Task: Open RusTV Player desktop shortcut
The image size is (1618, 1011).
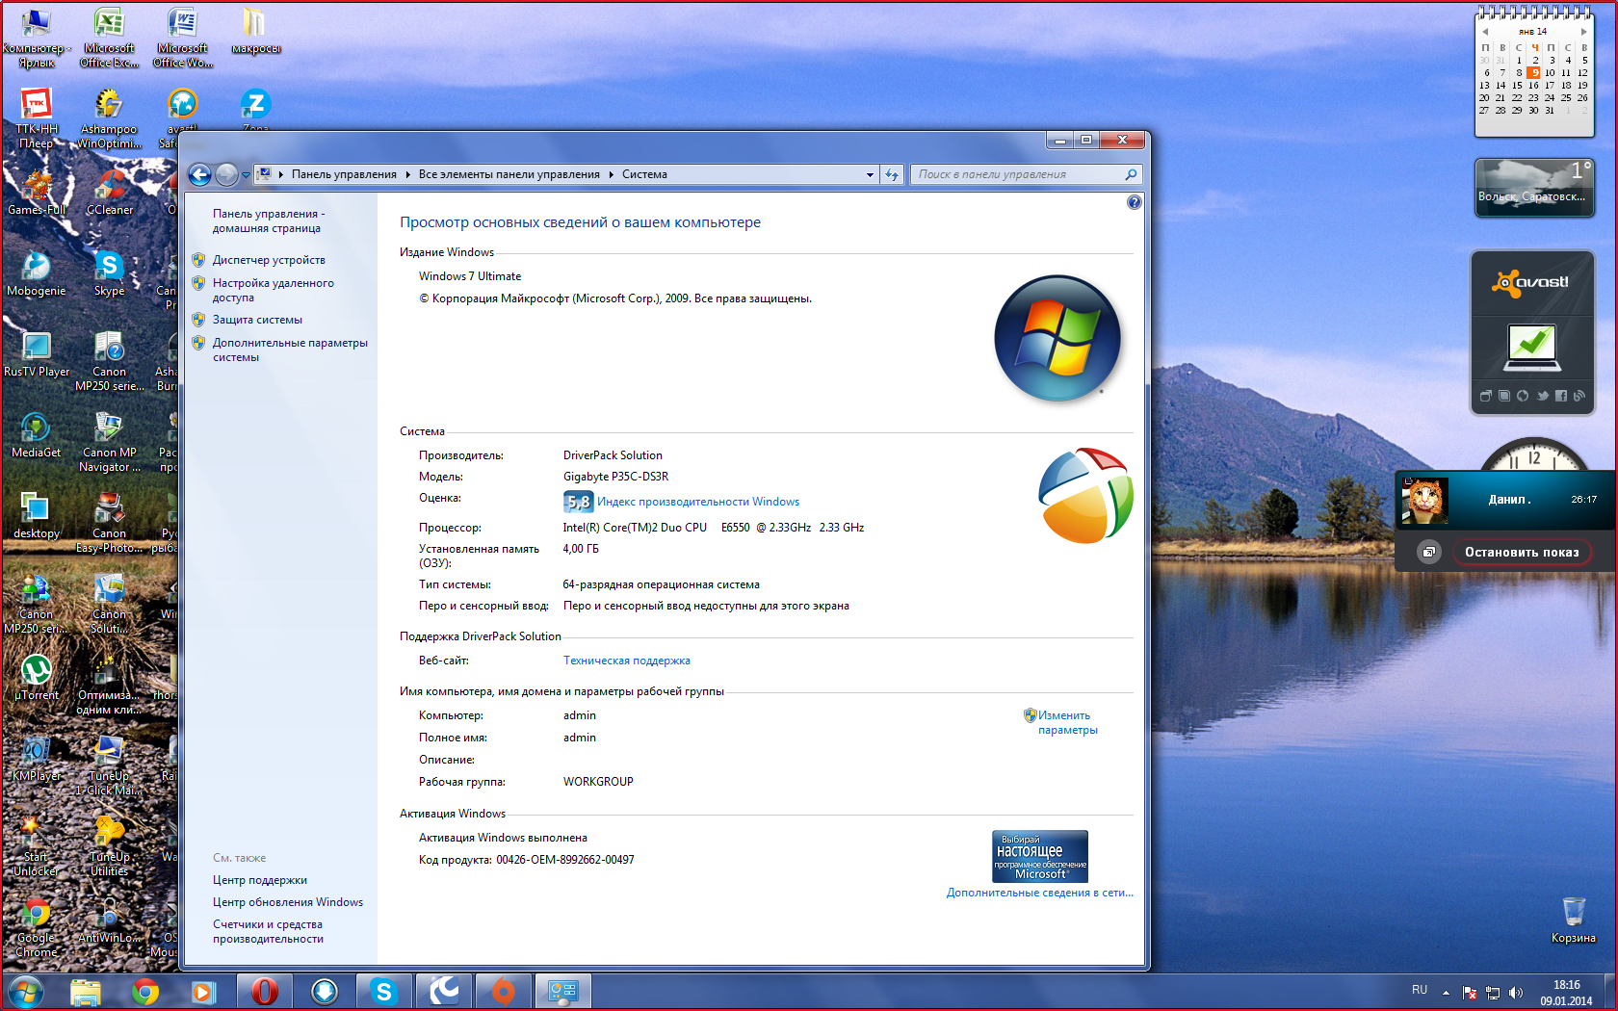Action: pos(37,354)
